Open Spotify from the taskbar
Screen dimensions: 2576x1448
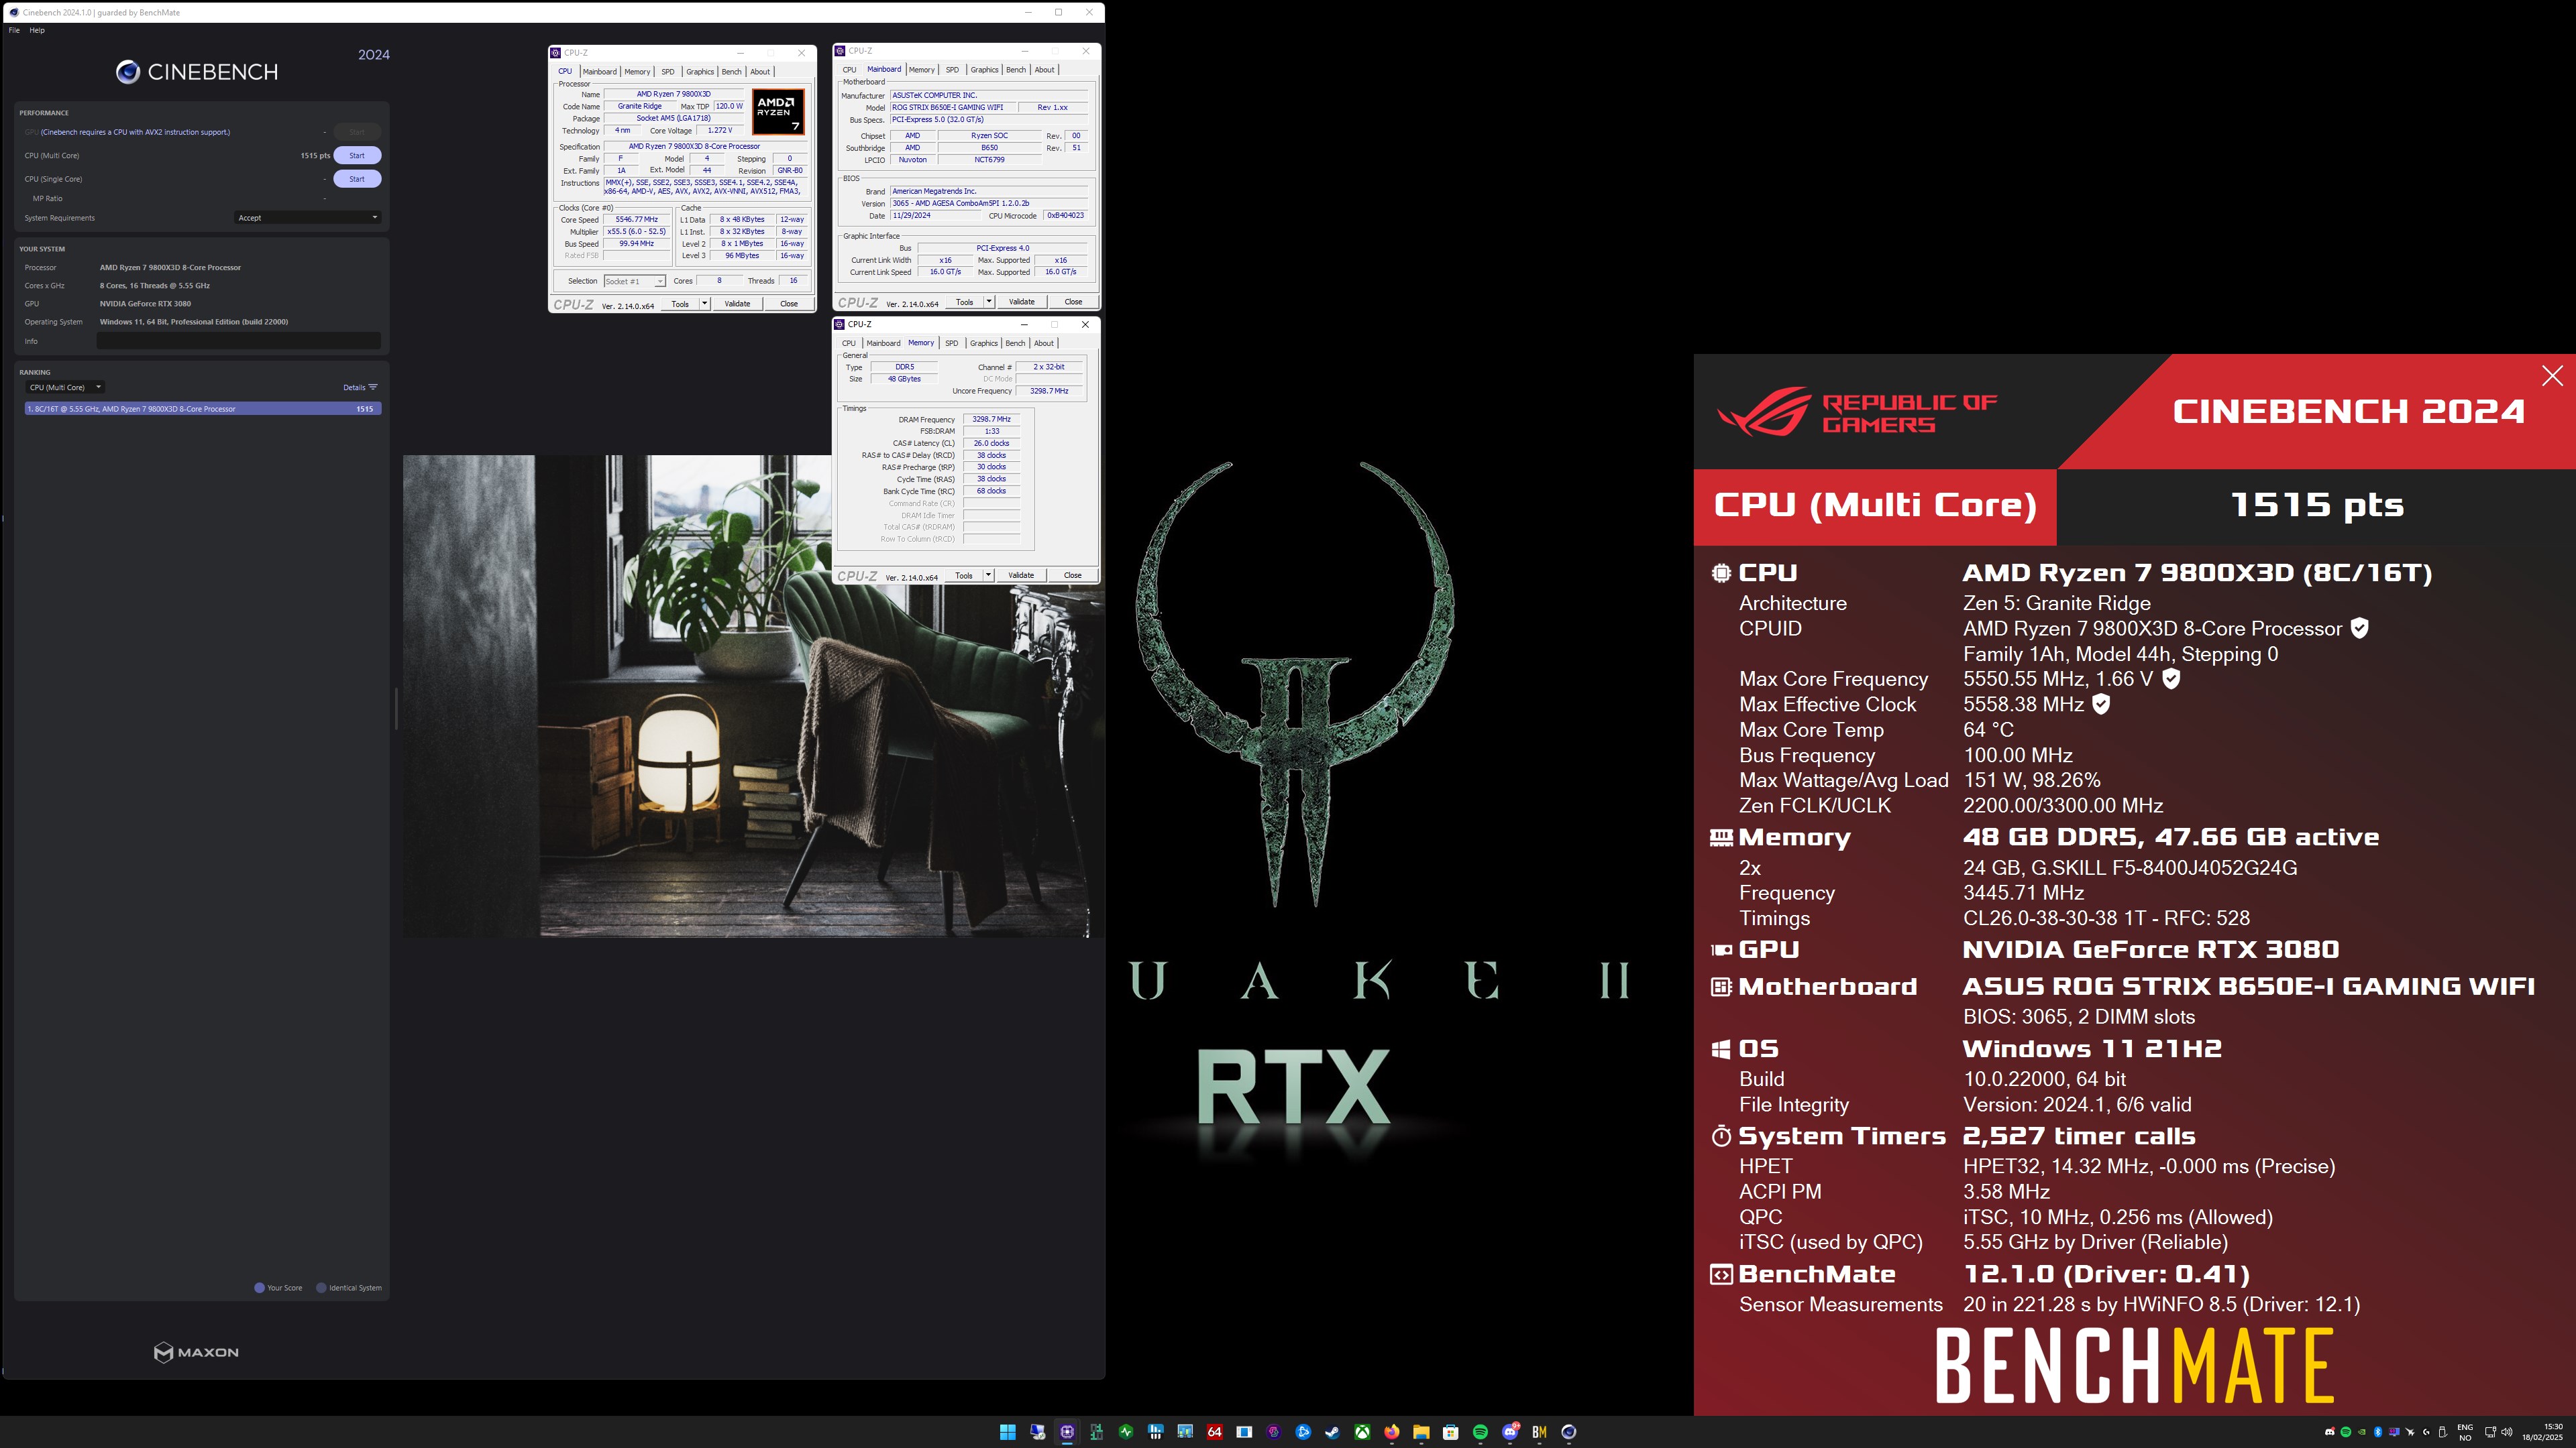pyautogui.click(x=1480, y=1432)
